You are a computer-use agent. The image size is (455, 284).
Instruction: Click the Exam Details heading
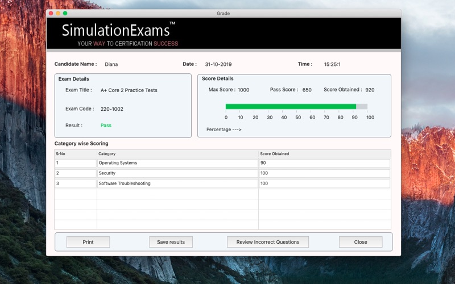pos(74,79)
